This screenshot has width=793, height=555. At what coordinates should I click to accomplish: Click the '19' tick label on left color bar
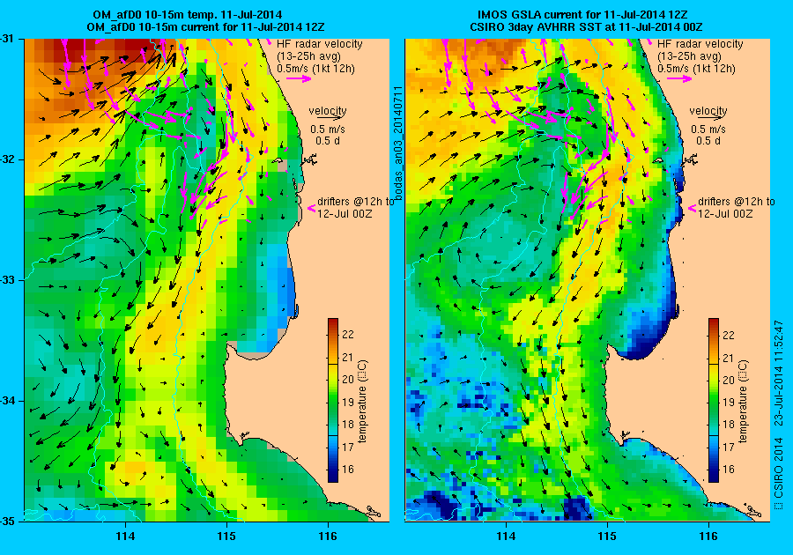[x=348, y=403]
